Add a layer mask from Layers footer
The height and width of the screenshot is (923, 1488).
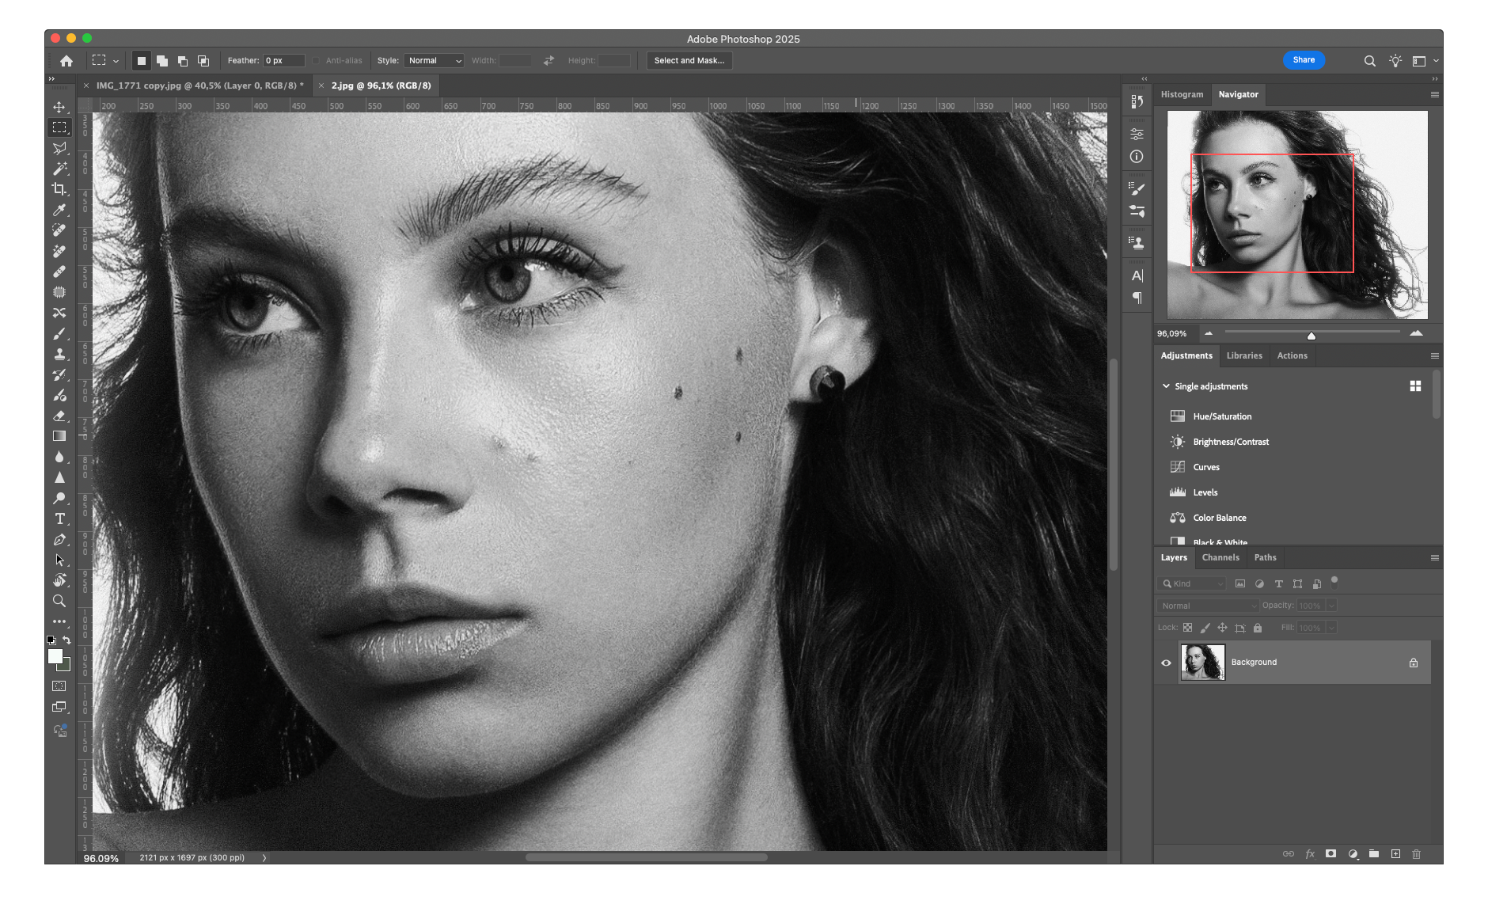pos(1331,854)
